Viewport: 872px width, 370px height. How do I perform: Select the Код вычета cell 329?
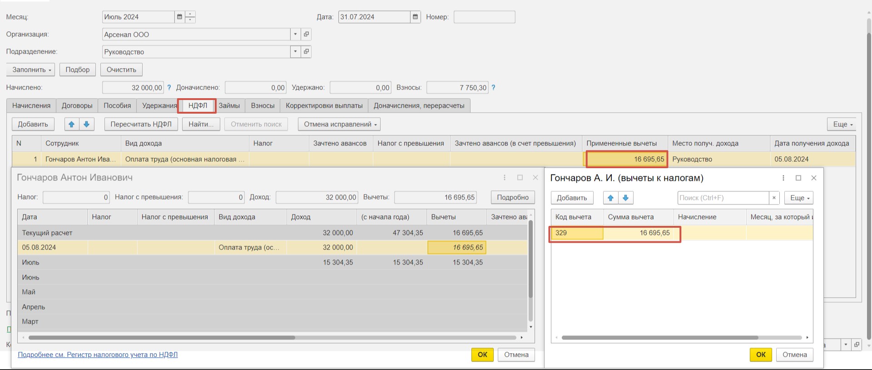pos(577,233)
